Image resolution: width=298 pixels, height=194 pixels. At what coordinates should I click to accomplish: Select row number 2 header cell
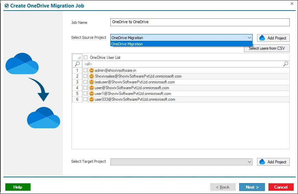[77, 76]
